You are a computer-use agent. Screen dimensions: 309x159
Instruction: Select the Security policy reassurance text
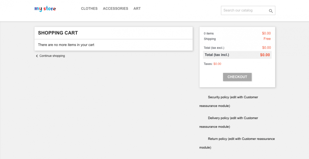(x=233, y=97)
